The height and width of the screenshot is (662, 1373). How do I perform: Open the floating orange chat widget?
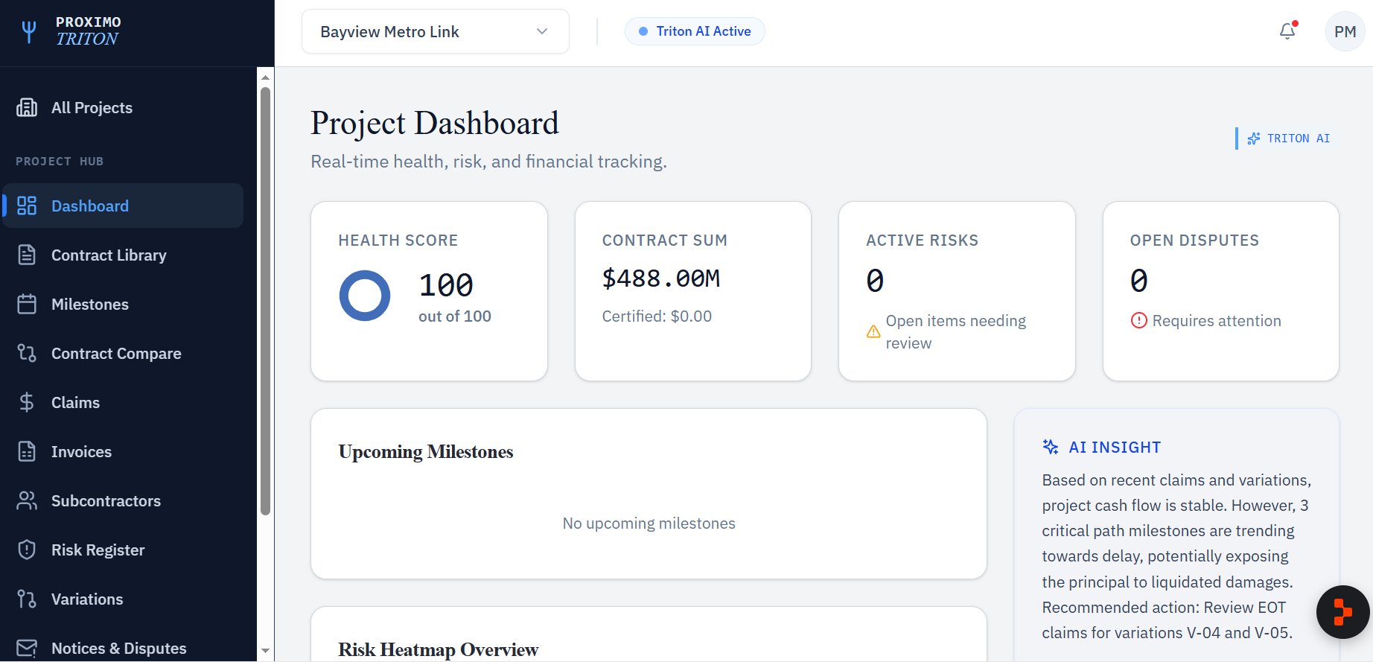pyautogui.click(x=1343, y=612)
